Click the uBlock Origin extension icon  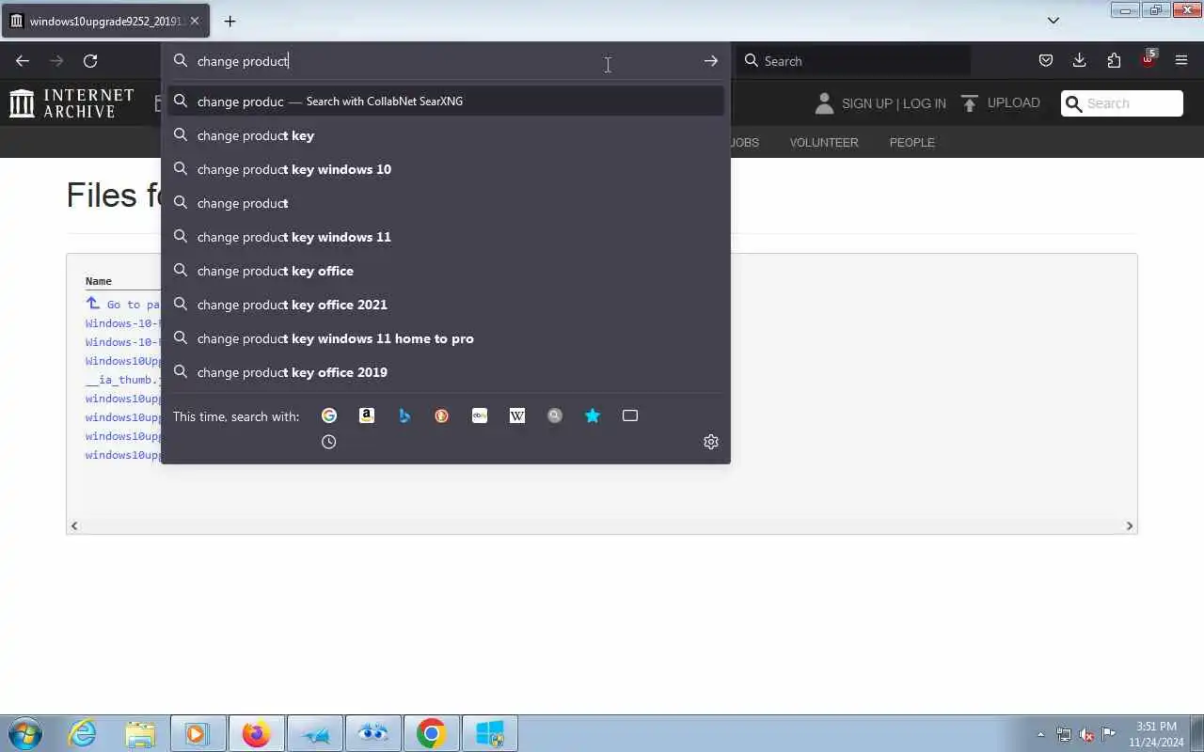coord(1148,59)
